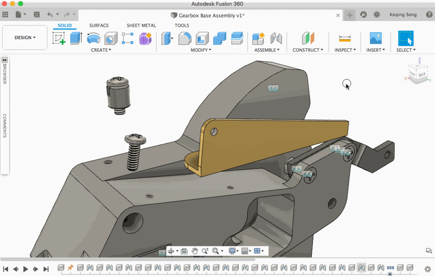Open the DESIGN workspace dropdown

click(x=24, y=37)
